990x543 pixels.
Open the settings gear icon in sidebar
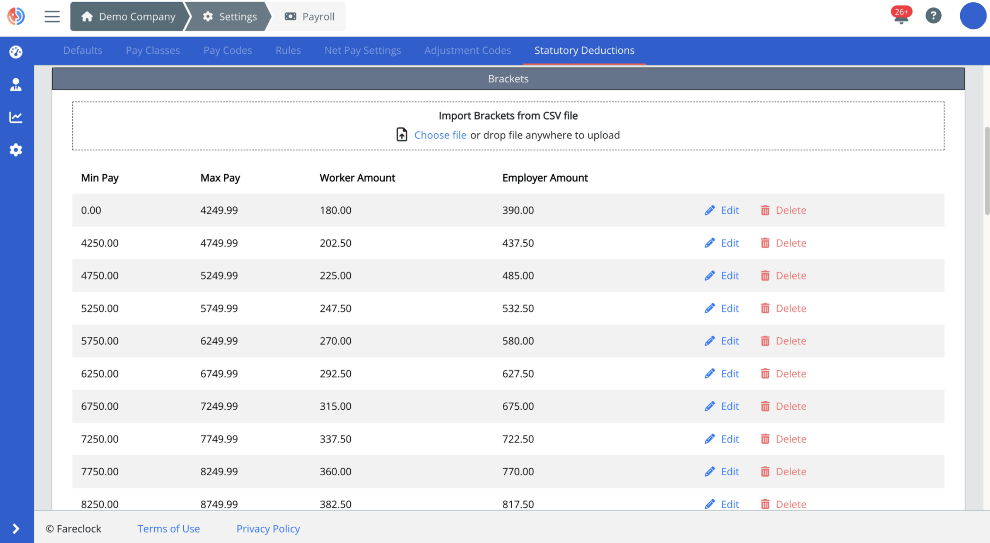pyautogui.click(x=16, y=150)
